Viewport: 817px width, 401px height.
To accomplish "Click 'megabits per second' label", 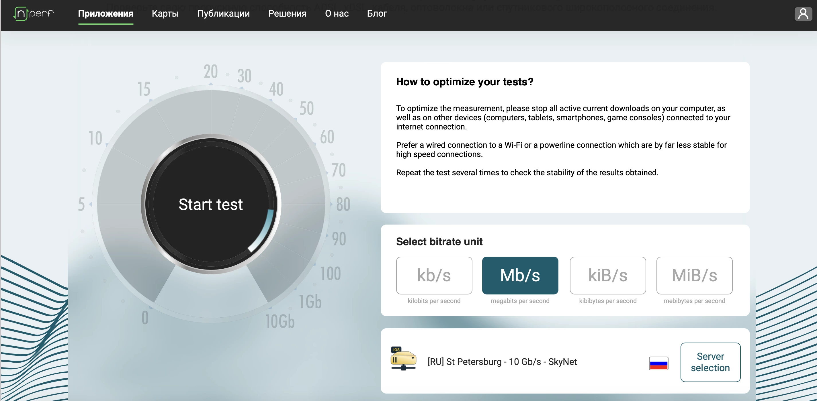I will [x=520, y=301].
